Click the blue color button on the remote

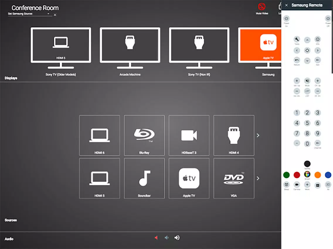click(328, 175)
